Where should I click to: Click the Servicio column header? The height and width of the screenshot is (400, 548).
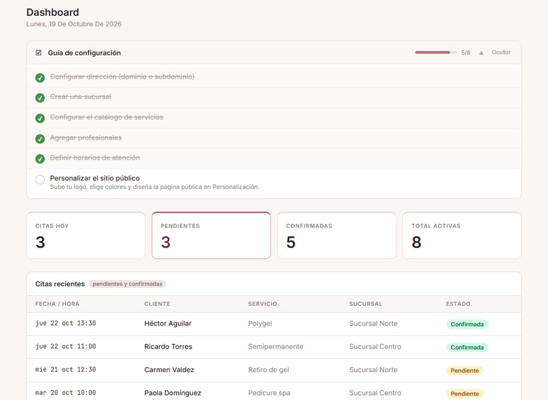[x=262, y=304]
